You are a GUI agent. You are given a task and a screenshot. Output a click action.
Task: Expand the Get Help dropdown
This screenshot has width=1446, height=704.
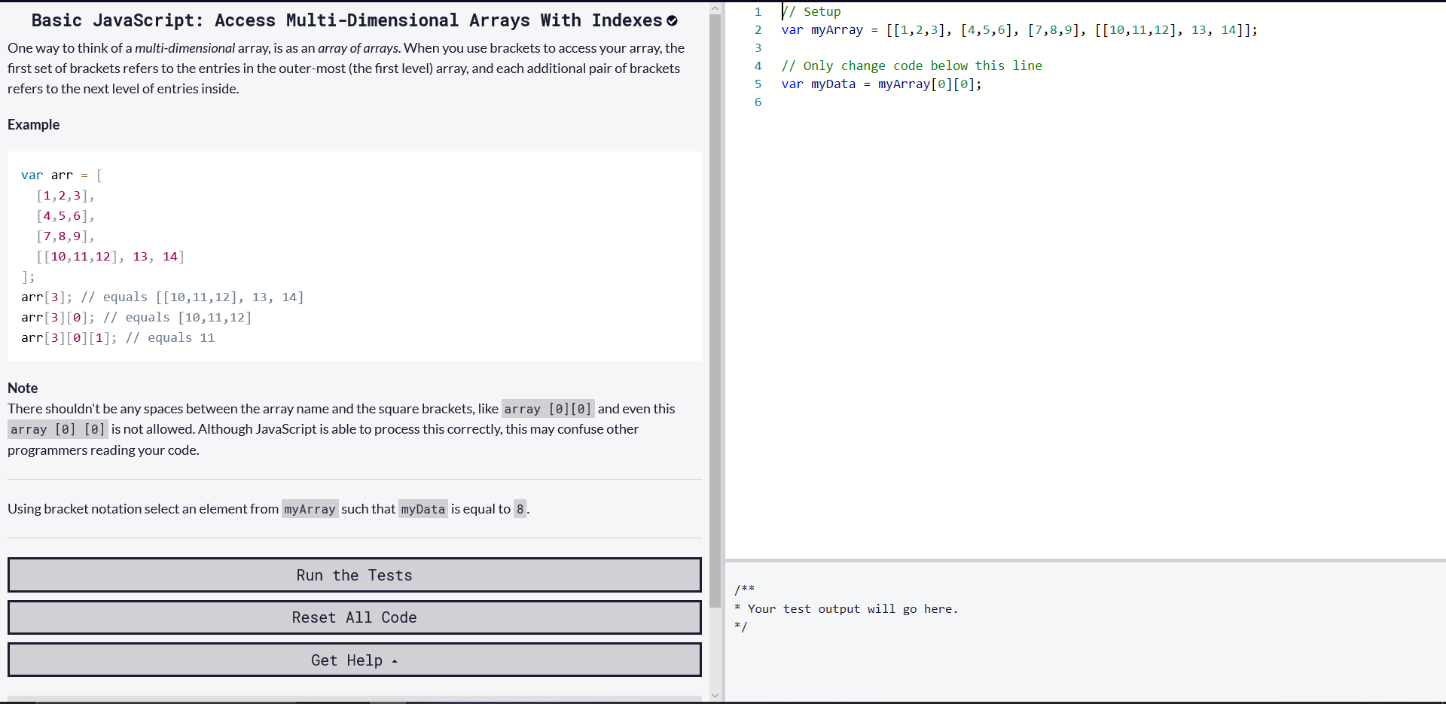point(354,660)
